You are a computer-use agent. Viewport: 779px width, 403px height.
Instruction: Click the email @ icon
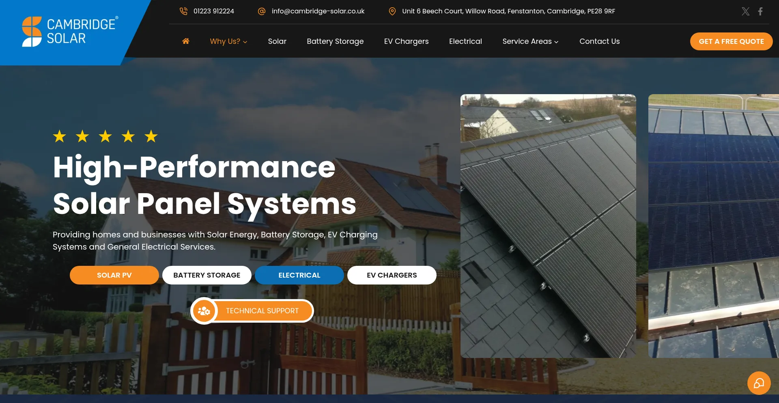pos(262,11)
